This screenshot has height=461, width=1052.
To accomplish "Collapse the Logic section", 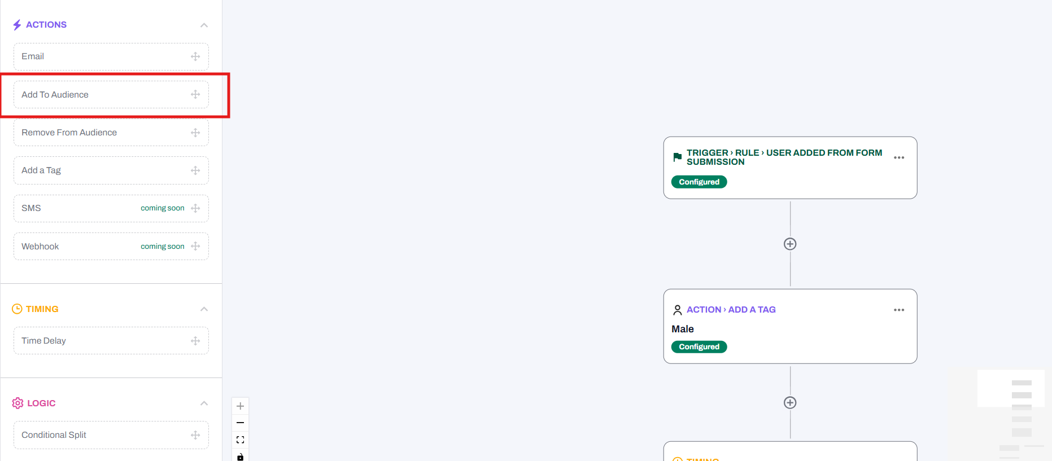I will tap(204, 403).
